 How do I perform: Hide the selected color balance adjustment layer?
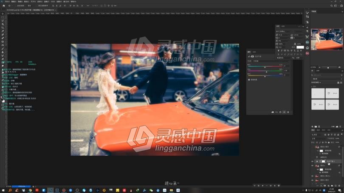pos(313,162)
